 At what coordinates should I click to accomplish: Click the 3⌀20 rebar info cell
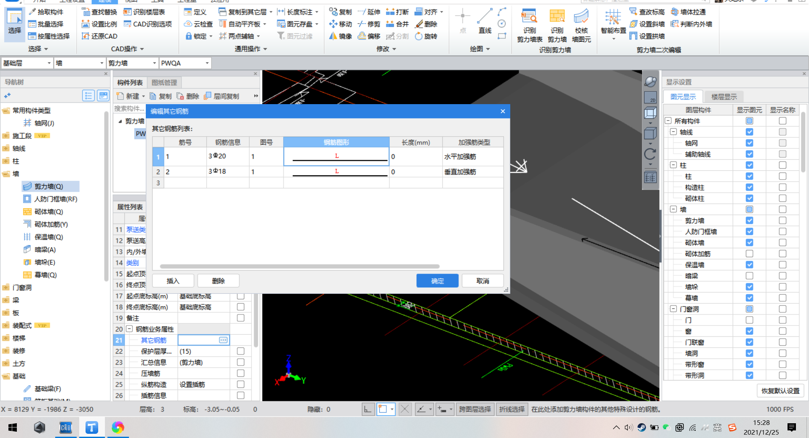(x=228, y=156)
